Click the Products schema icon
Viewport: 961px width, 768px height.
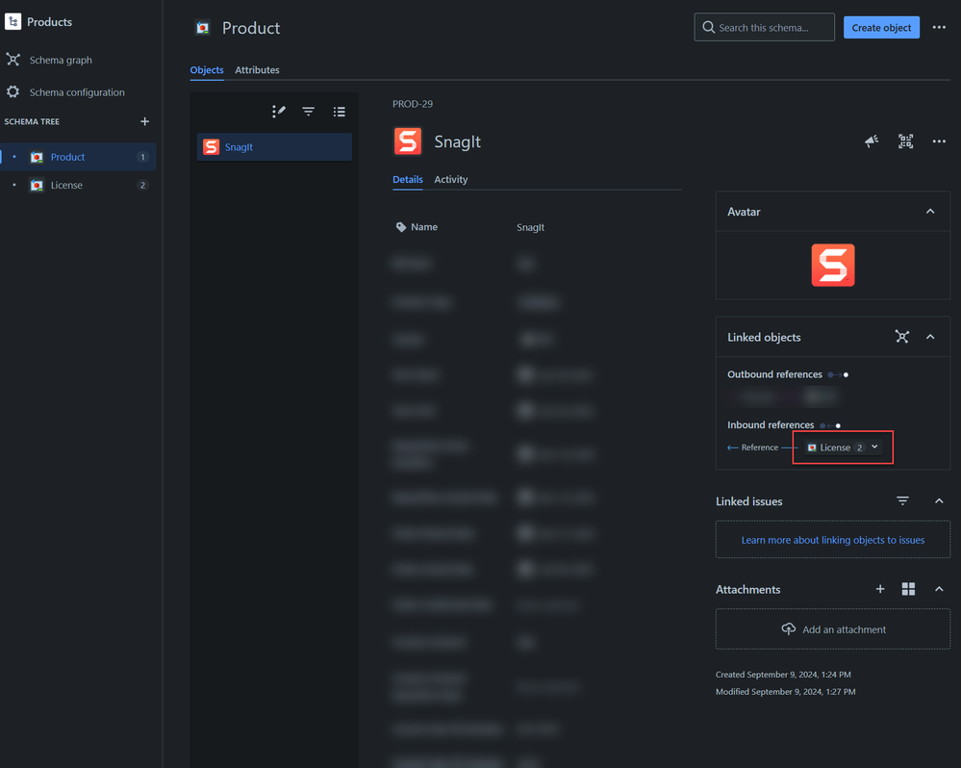coord(13,21)
